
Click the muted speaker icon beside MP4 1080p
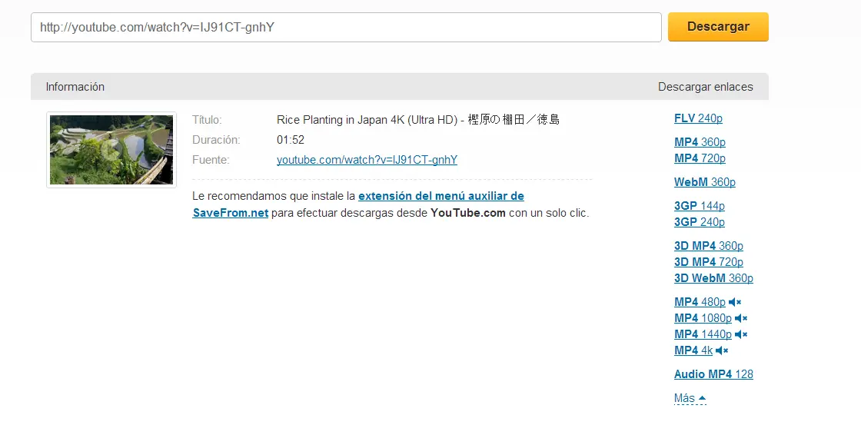741,318
